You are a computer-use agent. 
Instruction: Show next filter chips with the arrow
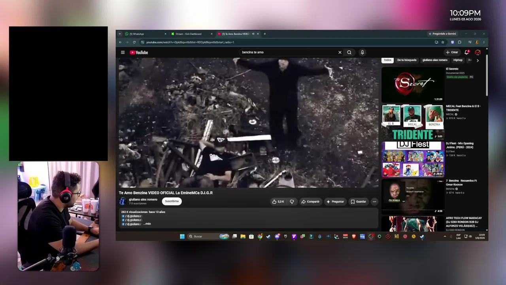pos(478,61)
